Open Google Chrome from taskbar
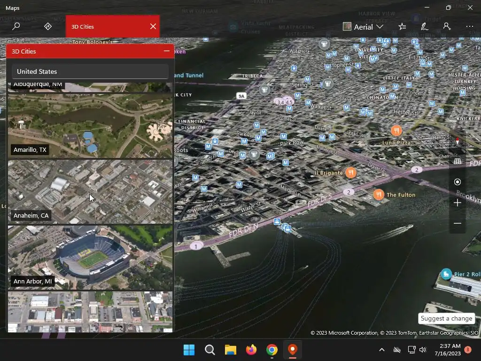 272,350
